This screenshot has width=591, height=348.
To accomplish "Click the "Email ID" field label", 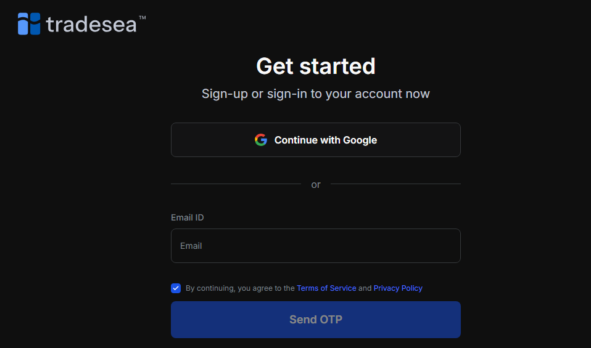I will (x=188, y=217).
